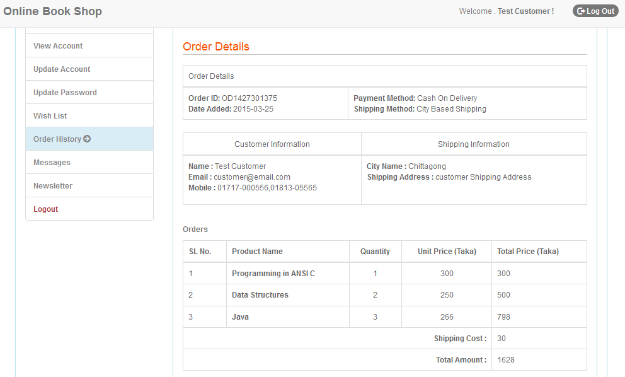The image size is (625, 377).
Task: Open the View Account page
Action: (x=58, y=46)
